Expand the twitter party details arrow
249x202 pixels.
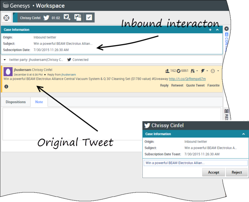click(5, 60)
